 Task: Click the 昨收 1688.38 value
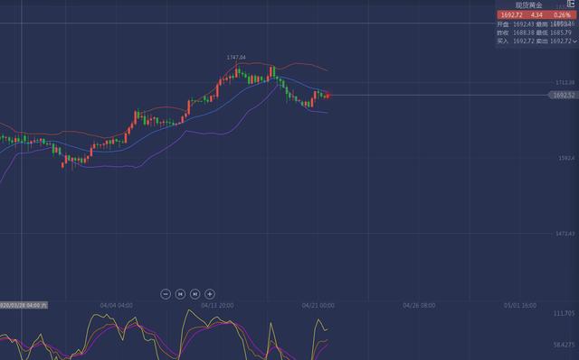(x=524, y=32)
